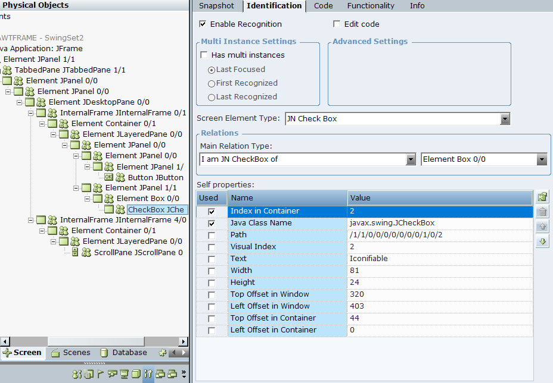Open the toolbar overflow chevron
This screenshot has width=553, height=383.
(x=184, y=374)
